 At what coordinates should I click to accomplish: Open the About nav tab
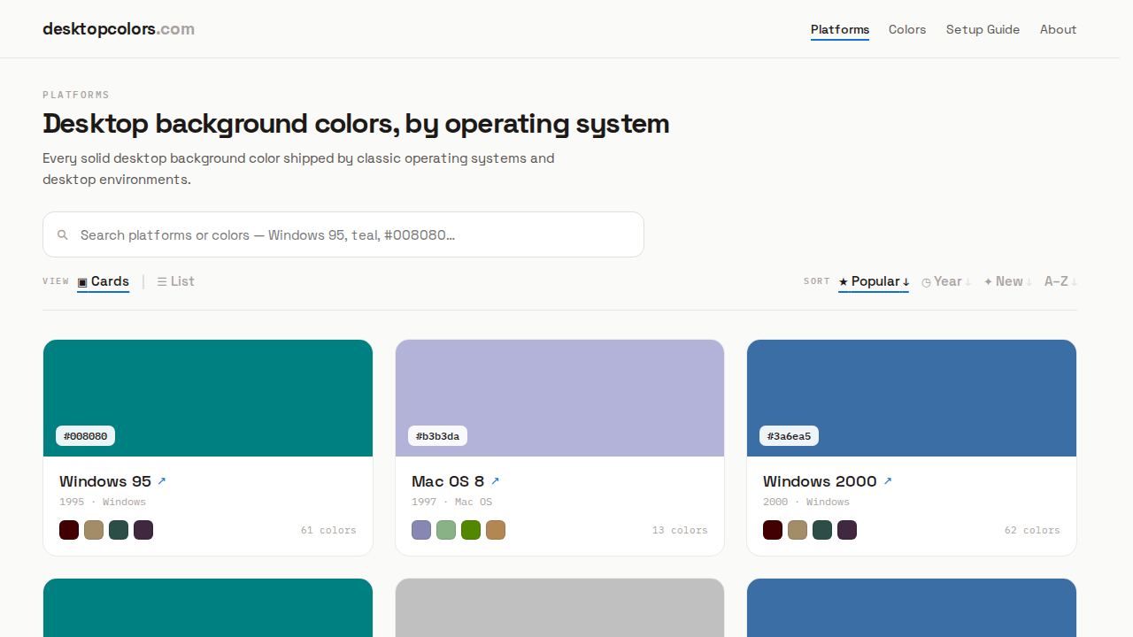point(1058,29)
